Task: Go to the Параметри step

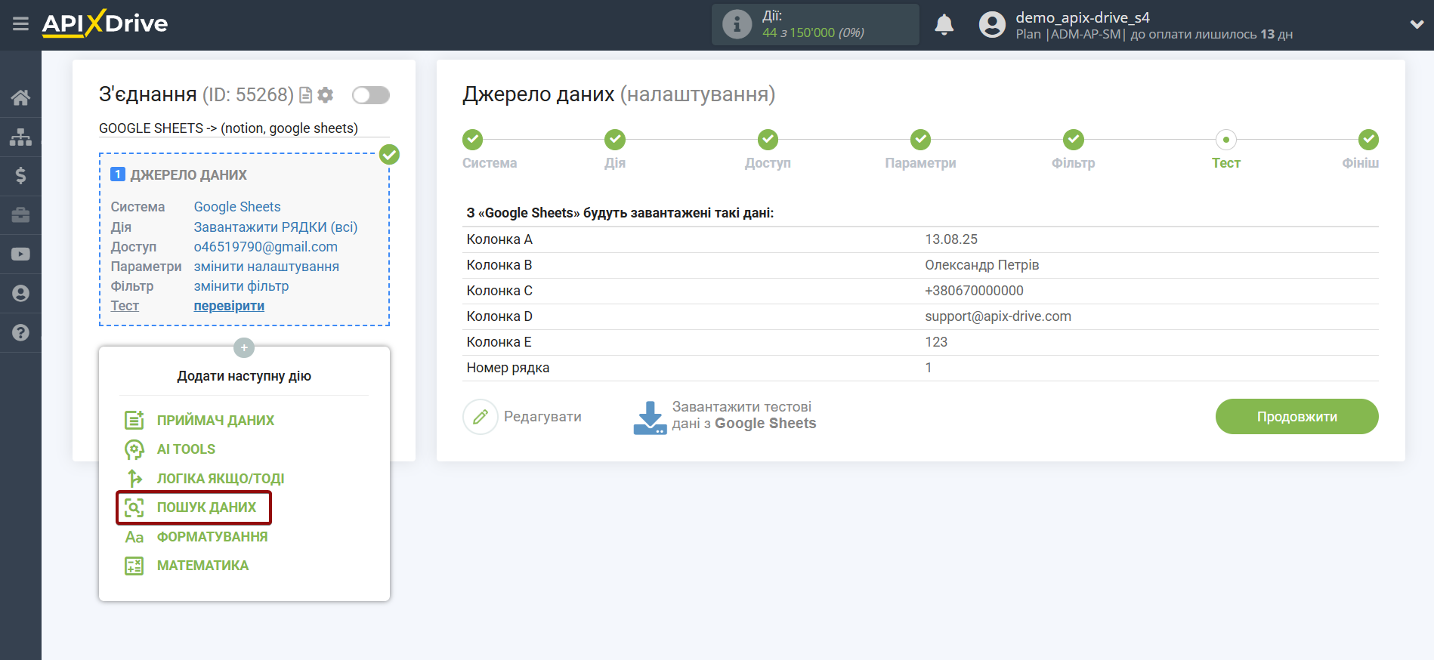Action: [x=920, y=140]
